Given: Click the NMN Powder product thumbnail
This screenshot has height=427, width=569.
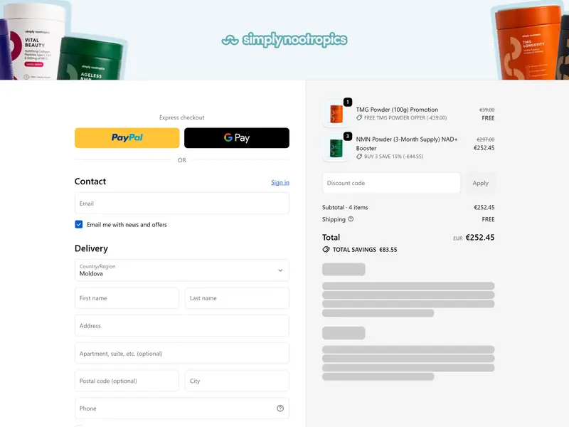Looking at the screenshot, I should [336, 148].
